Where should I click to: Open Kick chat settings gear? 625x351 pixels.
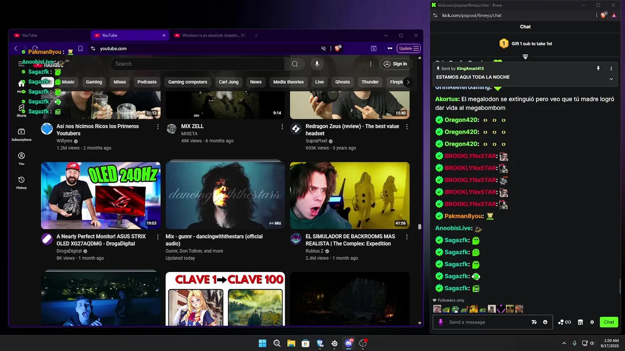click(x=592, y=322)
